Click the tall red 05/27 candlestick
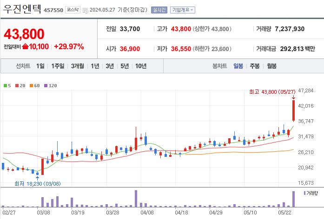 coord(293,110)
